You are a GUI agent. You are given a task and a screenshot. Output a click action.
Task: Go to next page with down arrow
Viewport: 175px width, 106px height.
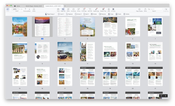[x=29, y=9]
